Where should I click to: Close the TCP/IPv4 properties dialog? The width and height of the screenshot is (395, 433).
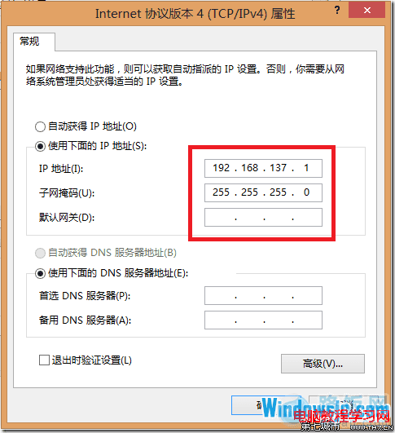(x=366, y=11)
